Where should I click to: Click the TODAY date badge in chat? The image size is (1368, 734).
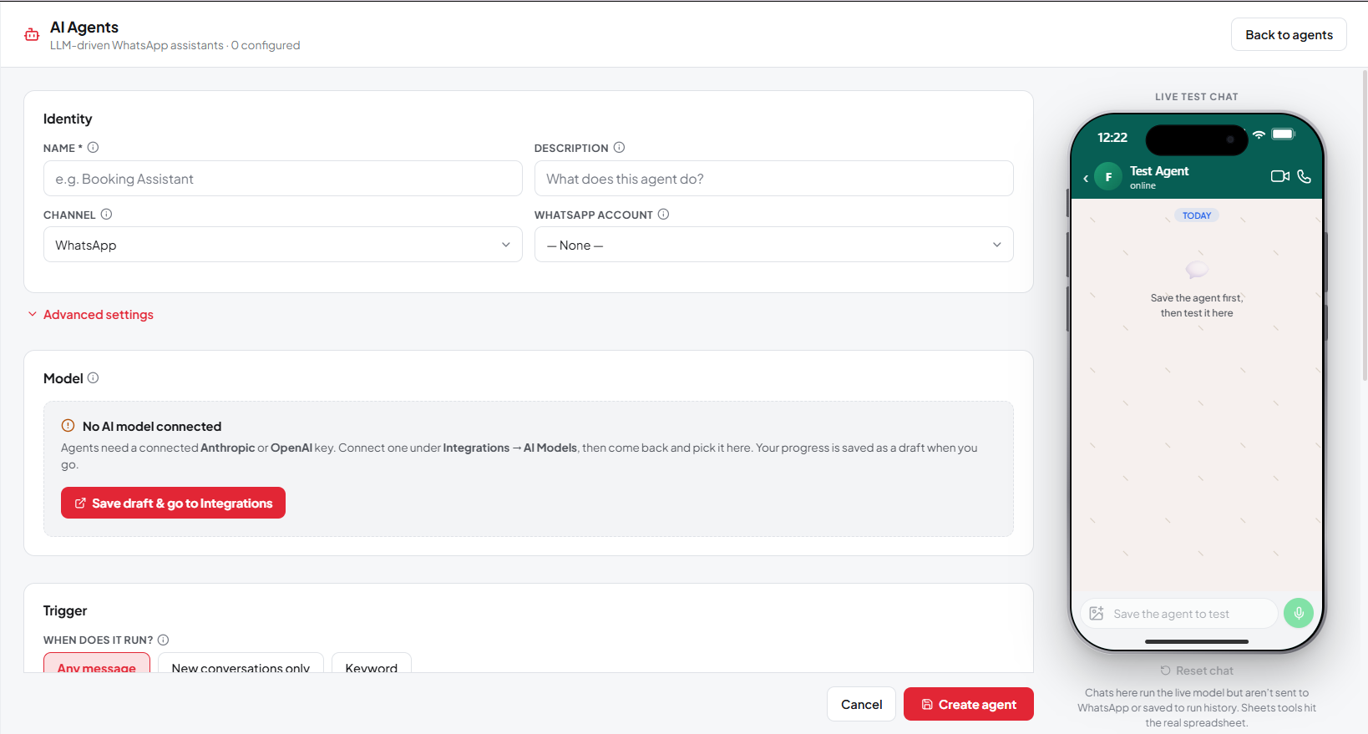[1197, 215]
